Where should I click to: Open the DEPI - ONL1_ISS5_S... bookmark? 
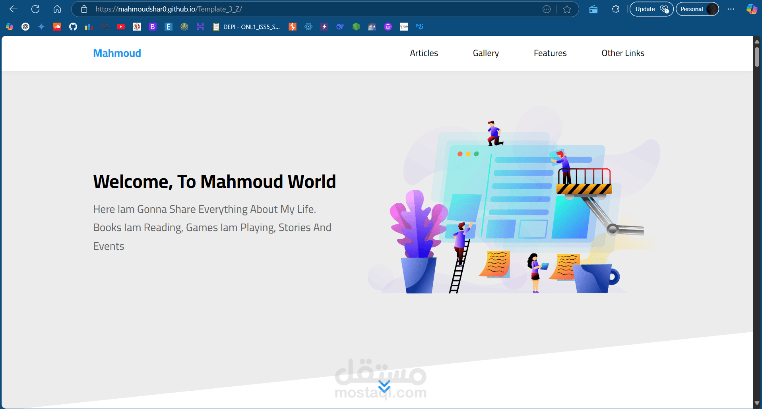[246, 27]
